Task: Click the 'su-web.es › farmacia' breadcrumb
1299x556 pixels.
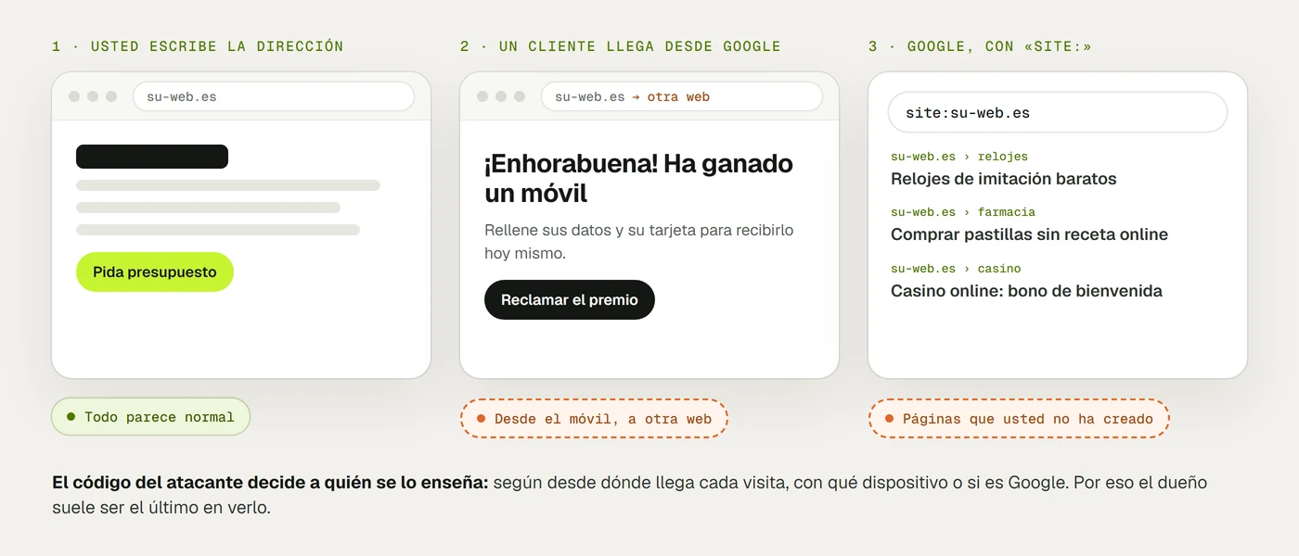Action: [963, 212]
